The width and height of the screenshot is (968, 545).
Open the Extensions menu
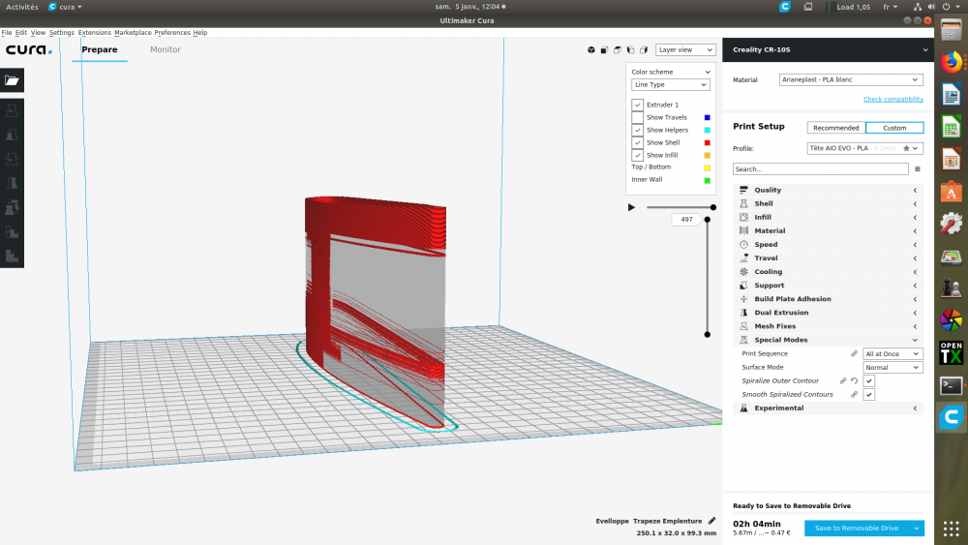pyautogui.click(x=94, y=33)
